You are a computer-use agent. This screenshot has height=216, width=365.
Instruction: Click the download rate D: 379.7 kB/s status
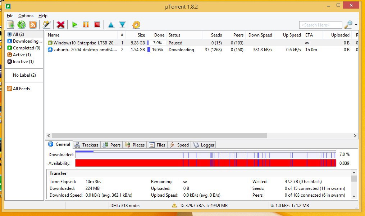pyautogui.click(x=204, y=205)
